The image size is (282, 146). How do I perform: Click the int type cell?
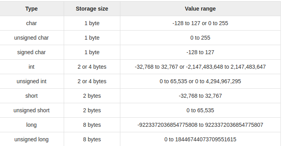click(x=31, y=67)
